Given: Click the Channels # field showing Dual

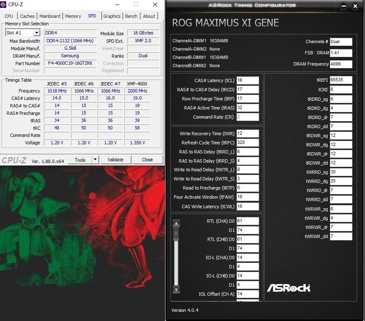Looking at the screenshot, I should (341, 41).
